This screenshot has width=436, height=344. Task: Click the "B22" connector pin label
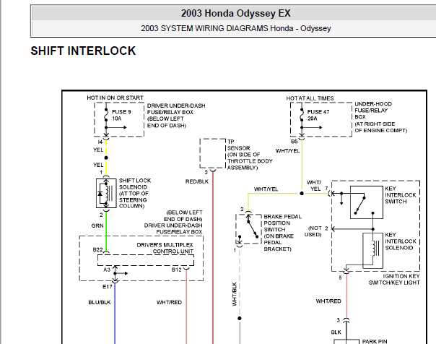[x=98, y=249]
